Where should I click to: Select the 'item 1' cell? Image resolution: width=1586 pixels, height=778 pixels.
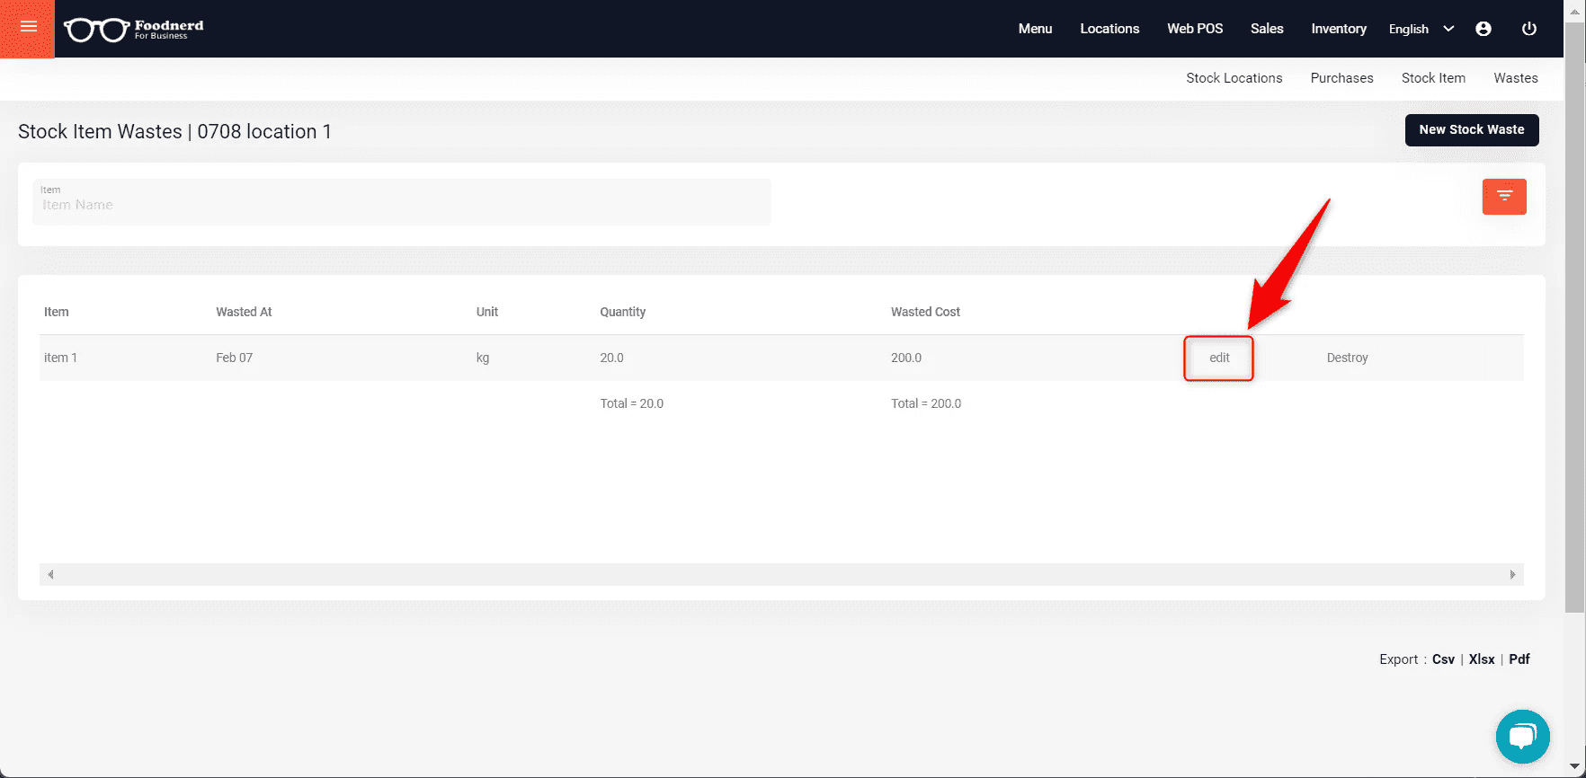(x=60, y=358)
